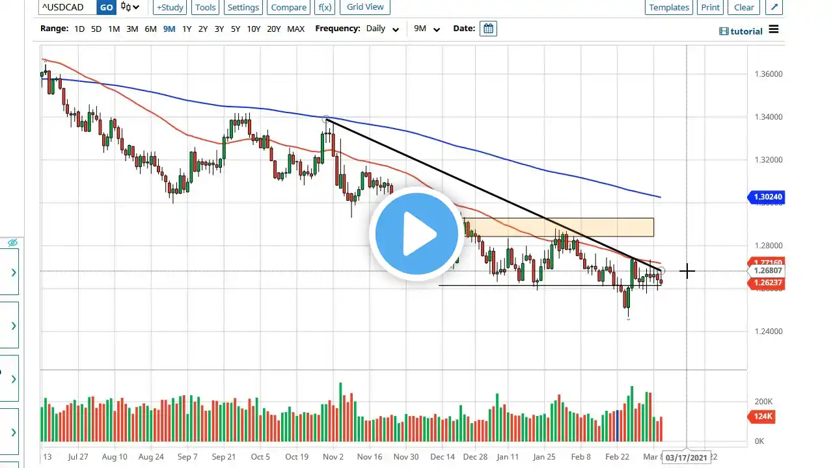Open the hamburger menu icon beside tutorial
The width and height of the screenshot is (833, 468).
tap(774, 29)
